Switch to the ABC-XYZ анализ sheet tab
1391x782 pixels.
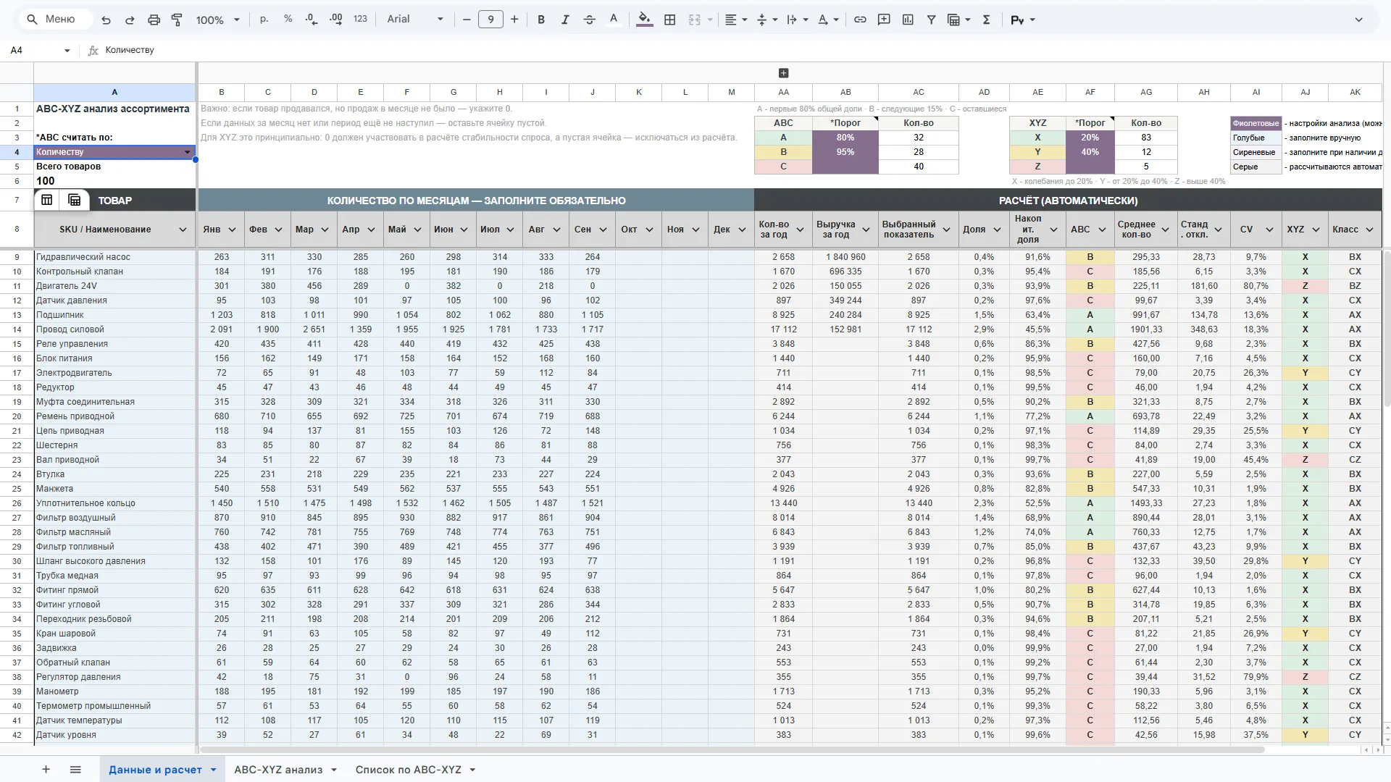278,769
